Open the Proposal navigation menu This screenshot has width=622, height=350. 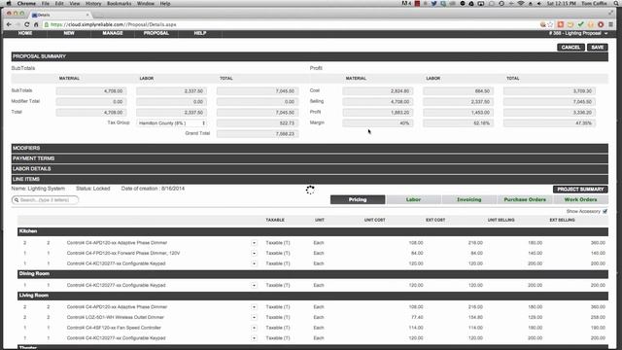[156, 33]
